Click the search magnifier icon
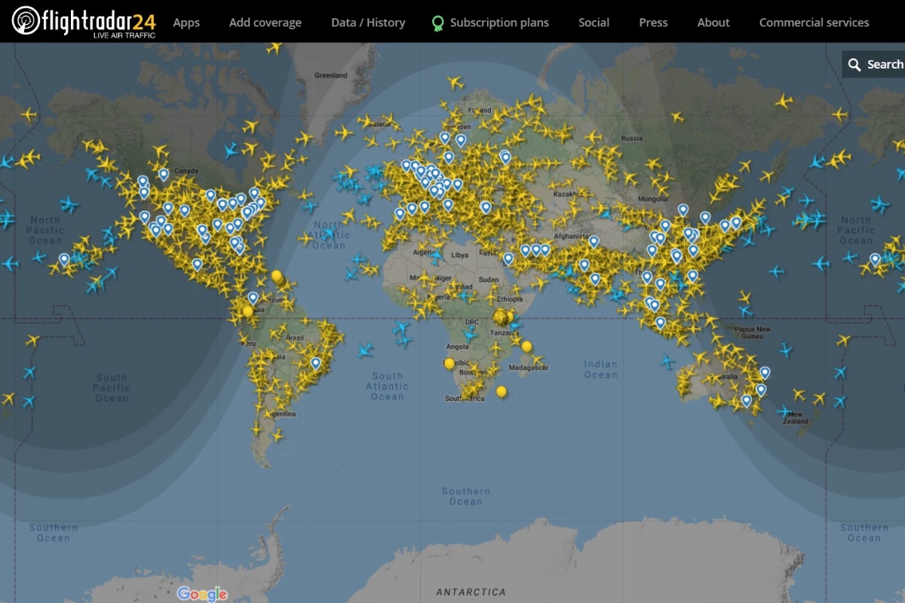This screenshot has width=905, height=603. (x=854, y=64)
